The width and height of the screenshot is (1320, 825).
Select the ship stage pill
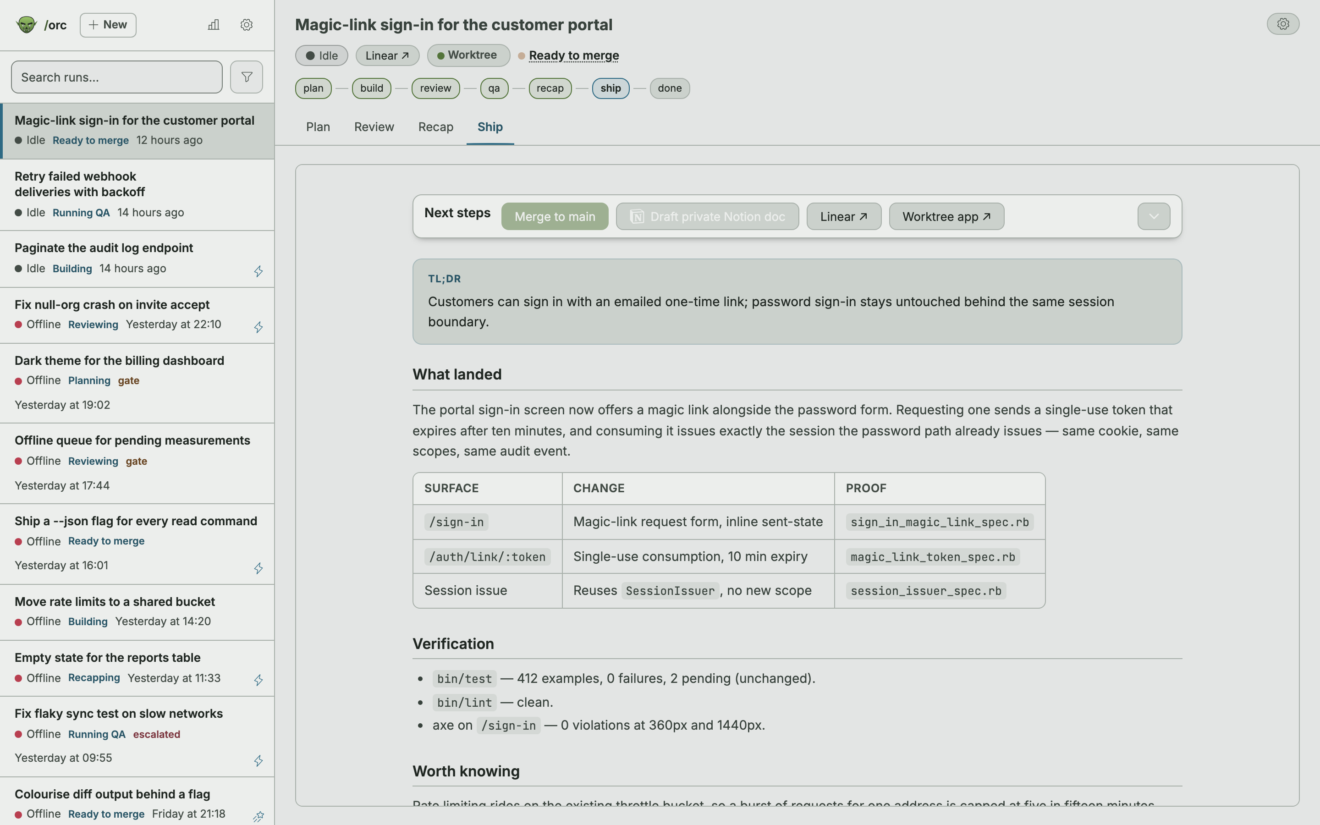click(x=610, y=88)
